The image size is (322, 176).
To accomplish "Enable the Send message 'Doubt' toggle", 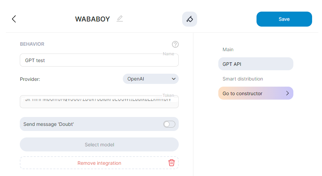I will pyautogui.click(x=169, y=124).
